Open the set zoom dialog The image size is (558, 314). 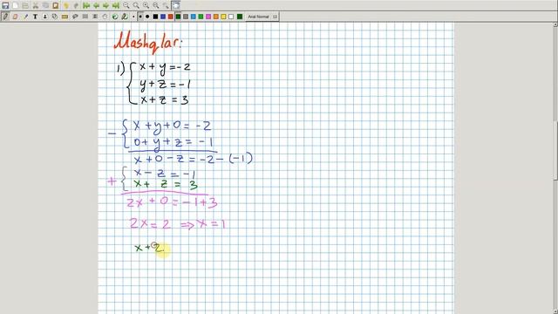pyautogui.click(x=166, y=6)
